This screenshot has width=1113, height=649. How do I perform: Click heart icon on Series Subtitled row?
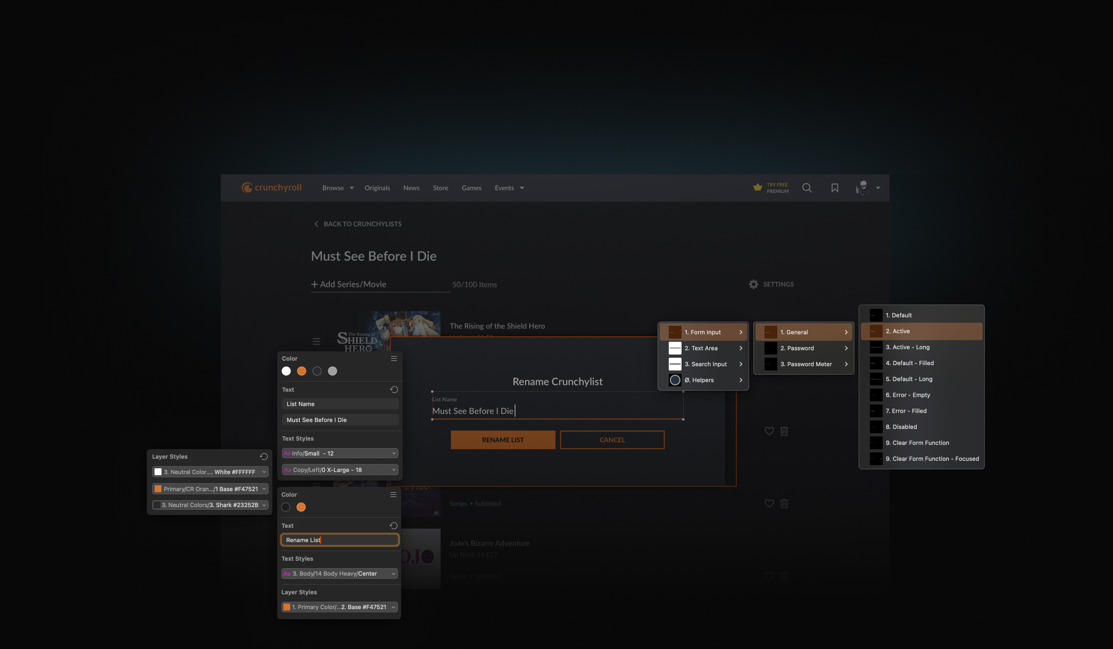click(x=769, y=503)
